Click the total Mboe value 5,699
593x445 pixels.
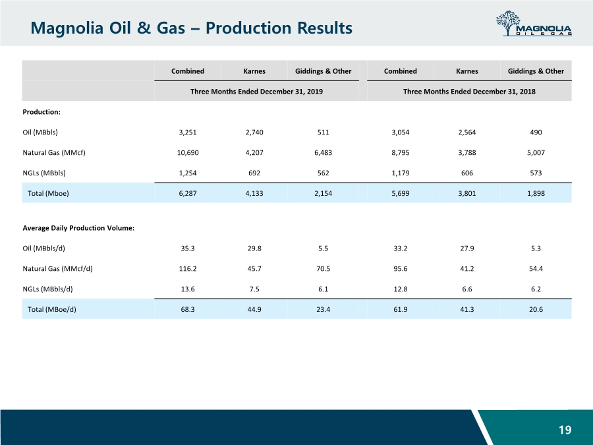point(401,193)
